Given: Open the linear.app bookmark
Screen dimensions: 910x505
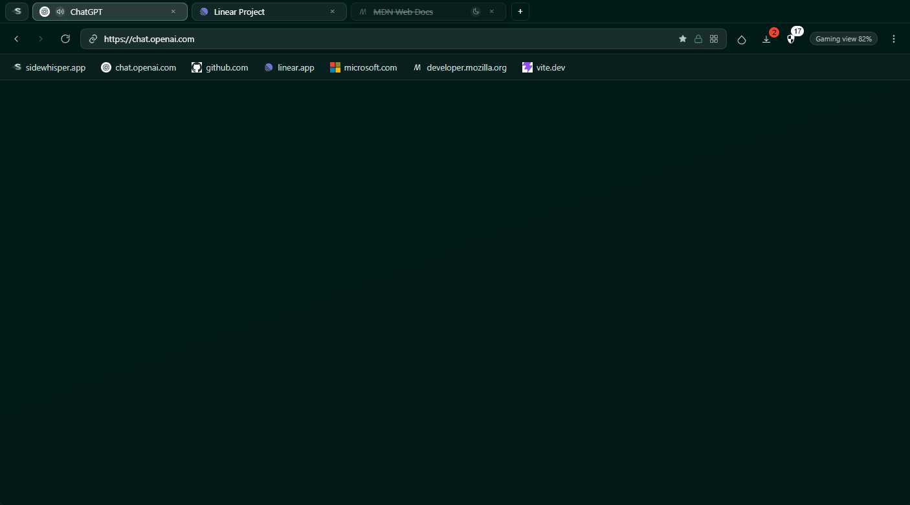Looking at the screenshot, I should point(289,67).
